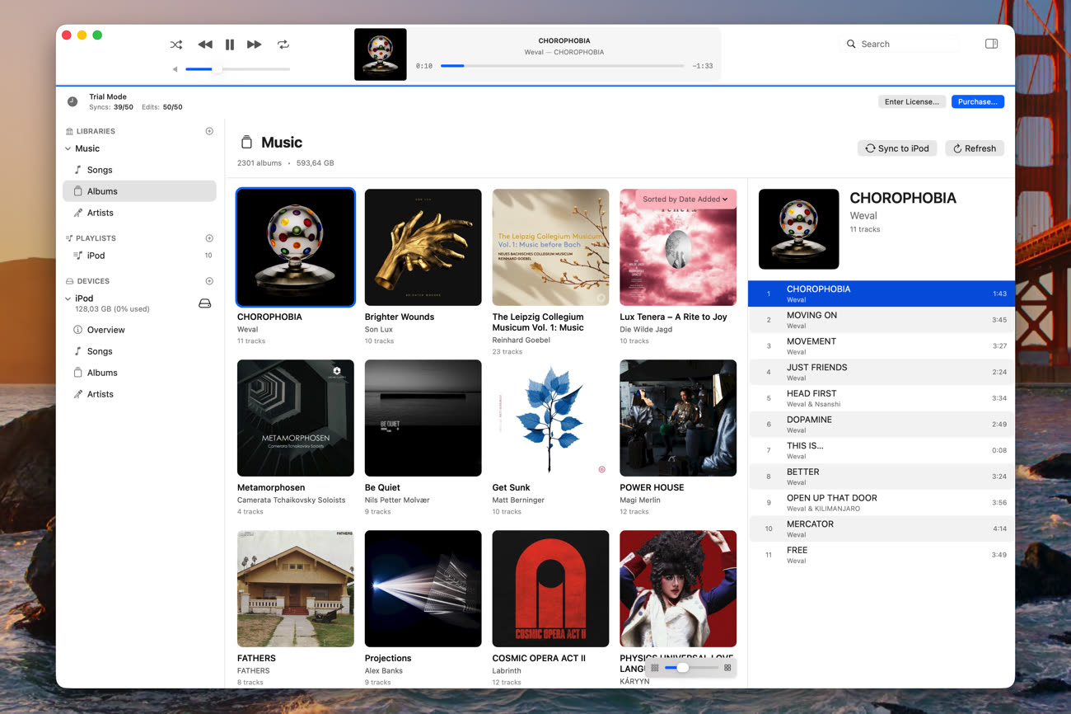Adjust the volume slider
Image resolution: width=1071 pixels, height=714 pixels.
tap(238, 69)
